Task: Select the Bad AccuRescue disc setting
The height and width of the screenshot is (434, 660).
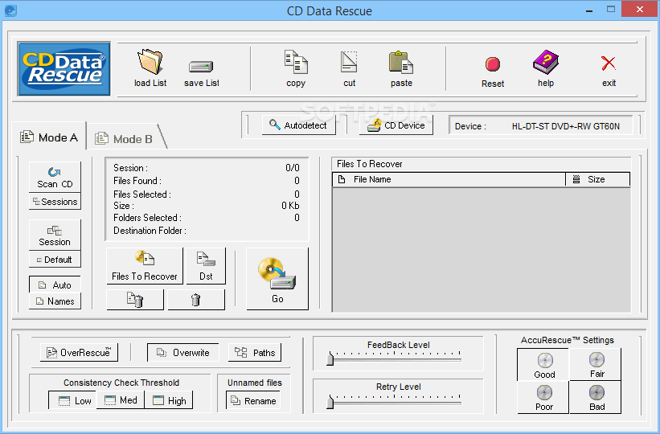Action: [596, 397]
